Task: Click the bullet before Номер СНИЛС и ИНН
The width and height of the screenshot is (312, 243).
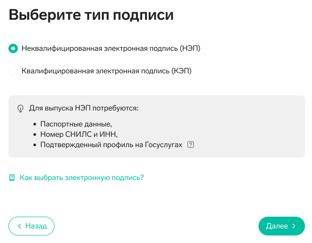Action: pos(35,135)
